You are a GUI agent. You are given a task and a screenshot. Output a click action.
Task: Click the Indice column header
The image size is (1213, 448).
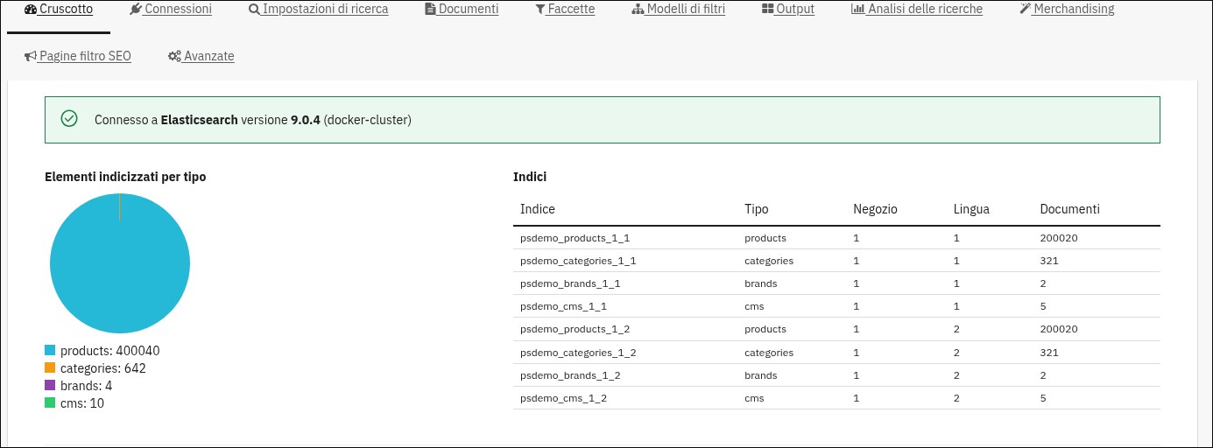538,209
